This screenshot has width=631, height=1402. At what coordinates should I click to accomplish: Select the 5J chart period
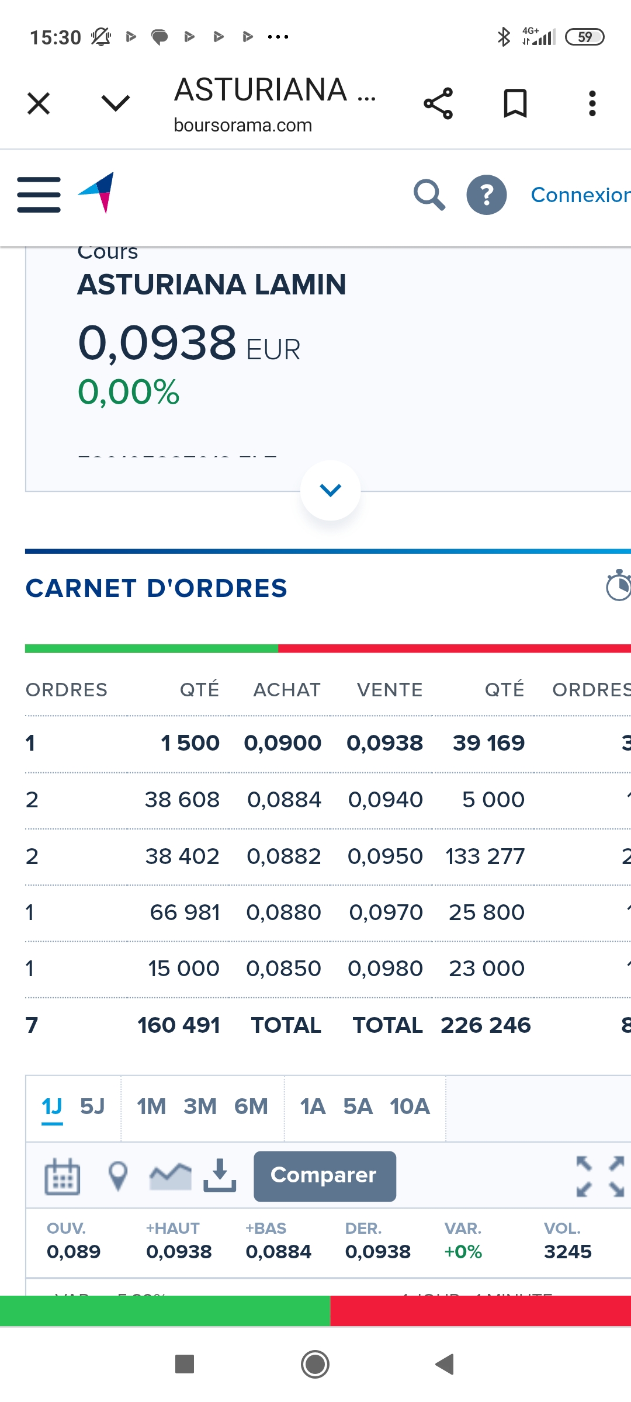92,1106
